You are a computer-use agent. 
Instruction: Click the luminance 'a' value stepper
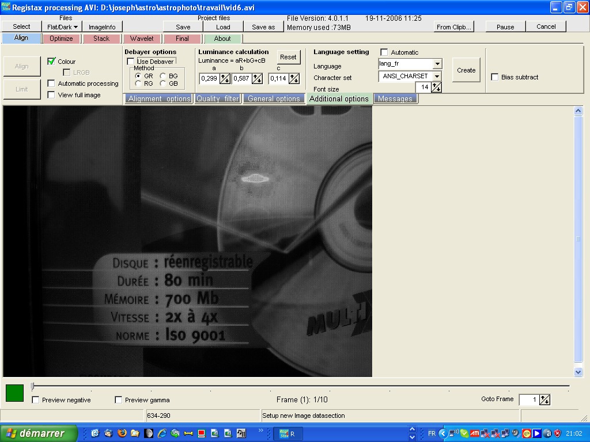(x=225, y=78)
